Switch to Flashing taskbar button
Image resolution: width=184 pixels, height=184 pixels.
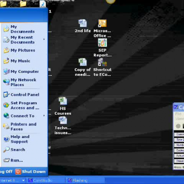(x=86, y=180)
